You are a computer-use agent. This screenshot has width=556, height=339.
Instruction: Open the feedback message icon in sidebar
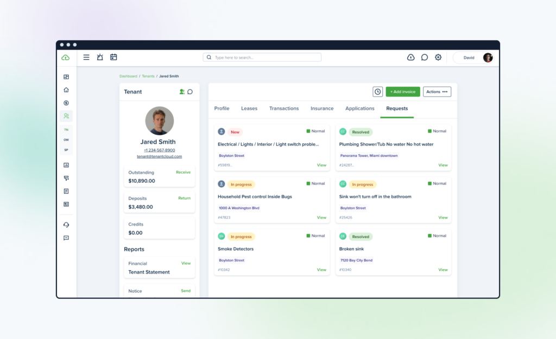click(66, 238)
